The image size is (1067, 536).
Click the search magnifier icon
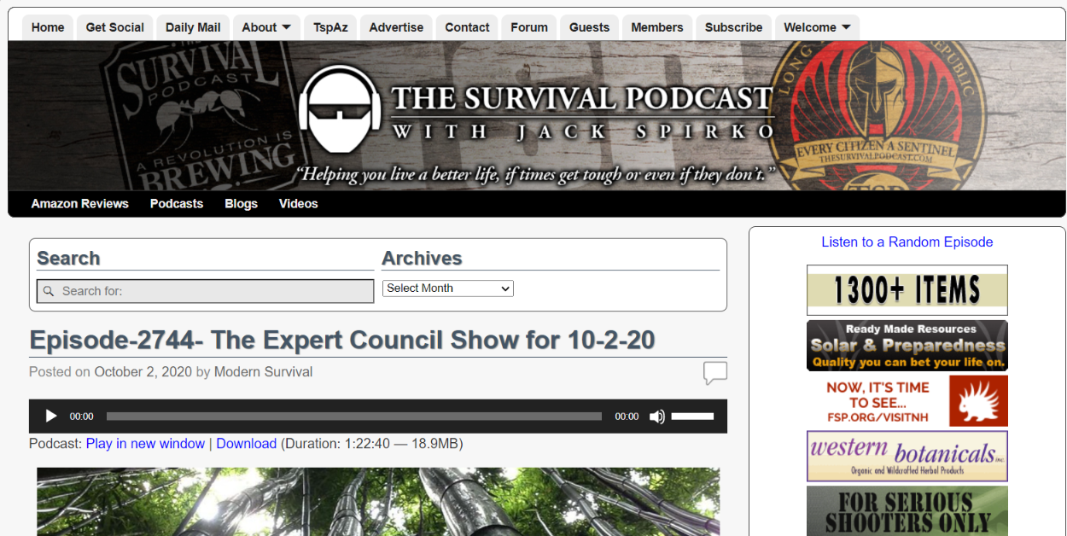tap(48, 291)
